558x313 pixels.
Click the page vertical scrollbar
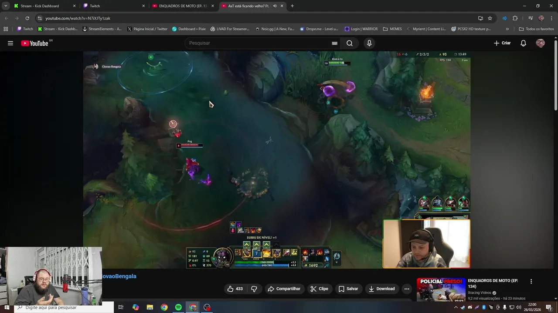click(555, 75)
